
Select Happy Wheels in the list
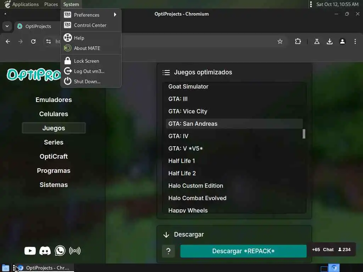point(234,210)
